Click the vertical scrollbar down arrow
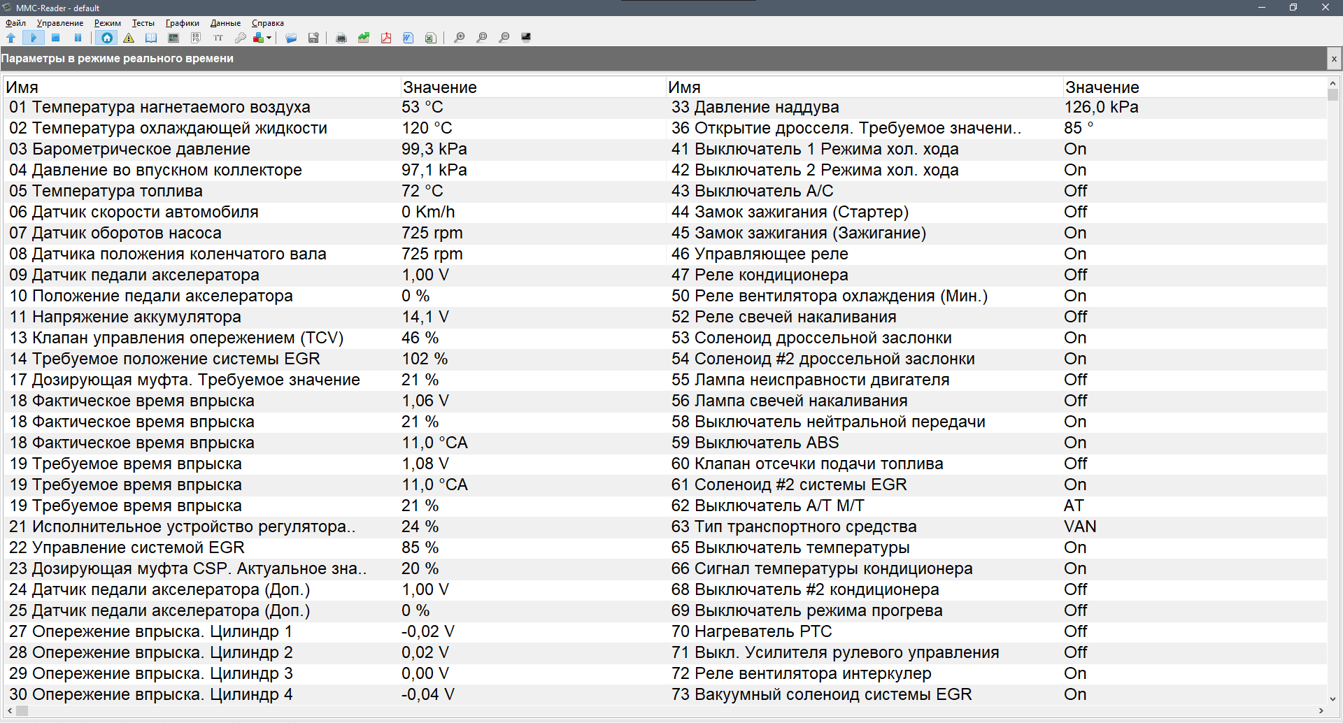1343x723 pixels. (1333, 699)
